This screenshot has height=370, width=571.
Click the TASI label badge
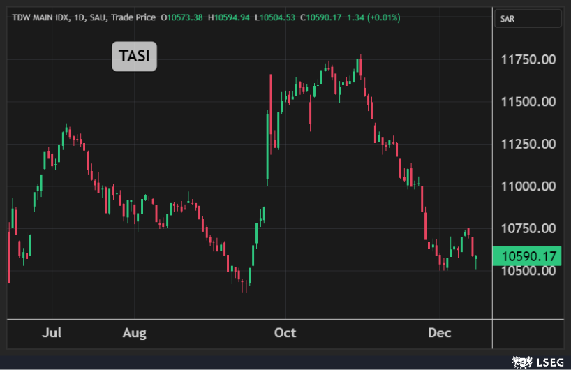(135, 57)
